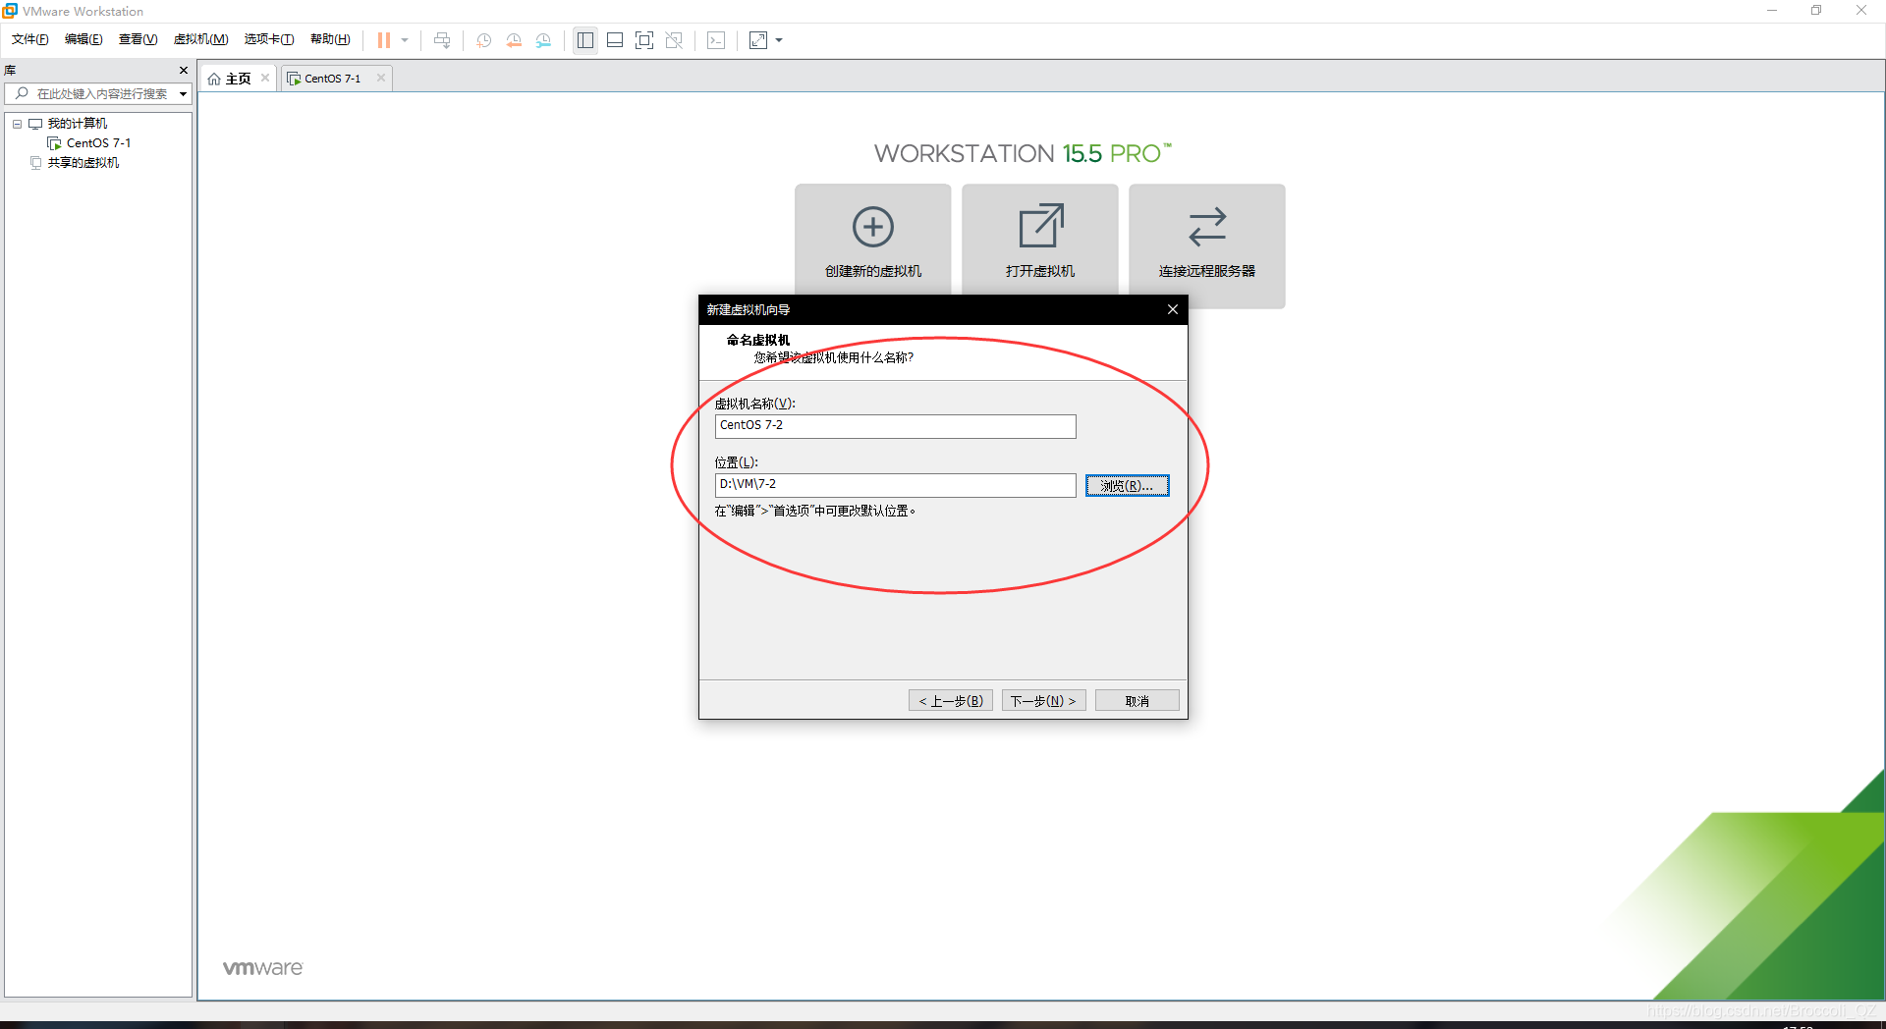Open the library search dropdown arrow
Viewport: 1886px width, 1029px height.
(x=183, y=94)
